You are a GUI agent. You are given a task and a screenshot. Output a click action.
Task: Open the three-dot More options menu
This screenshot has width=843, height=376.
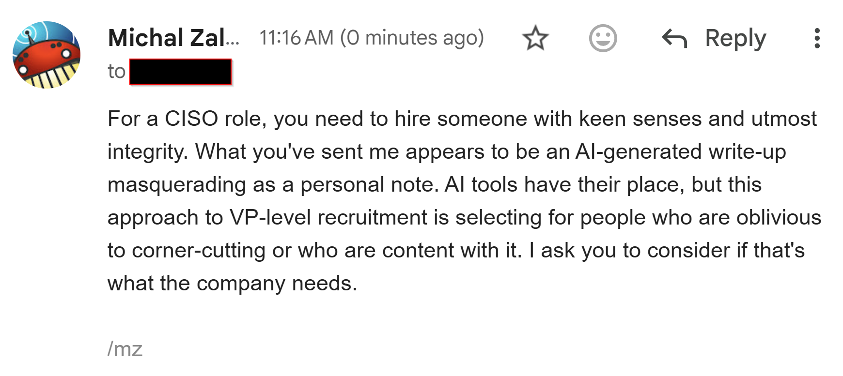coord(817,38)
